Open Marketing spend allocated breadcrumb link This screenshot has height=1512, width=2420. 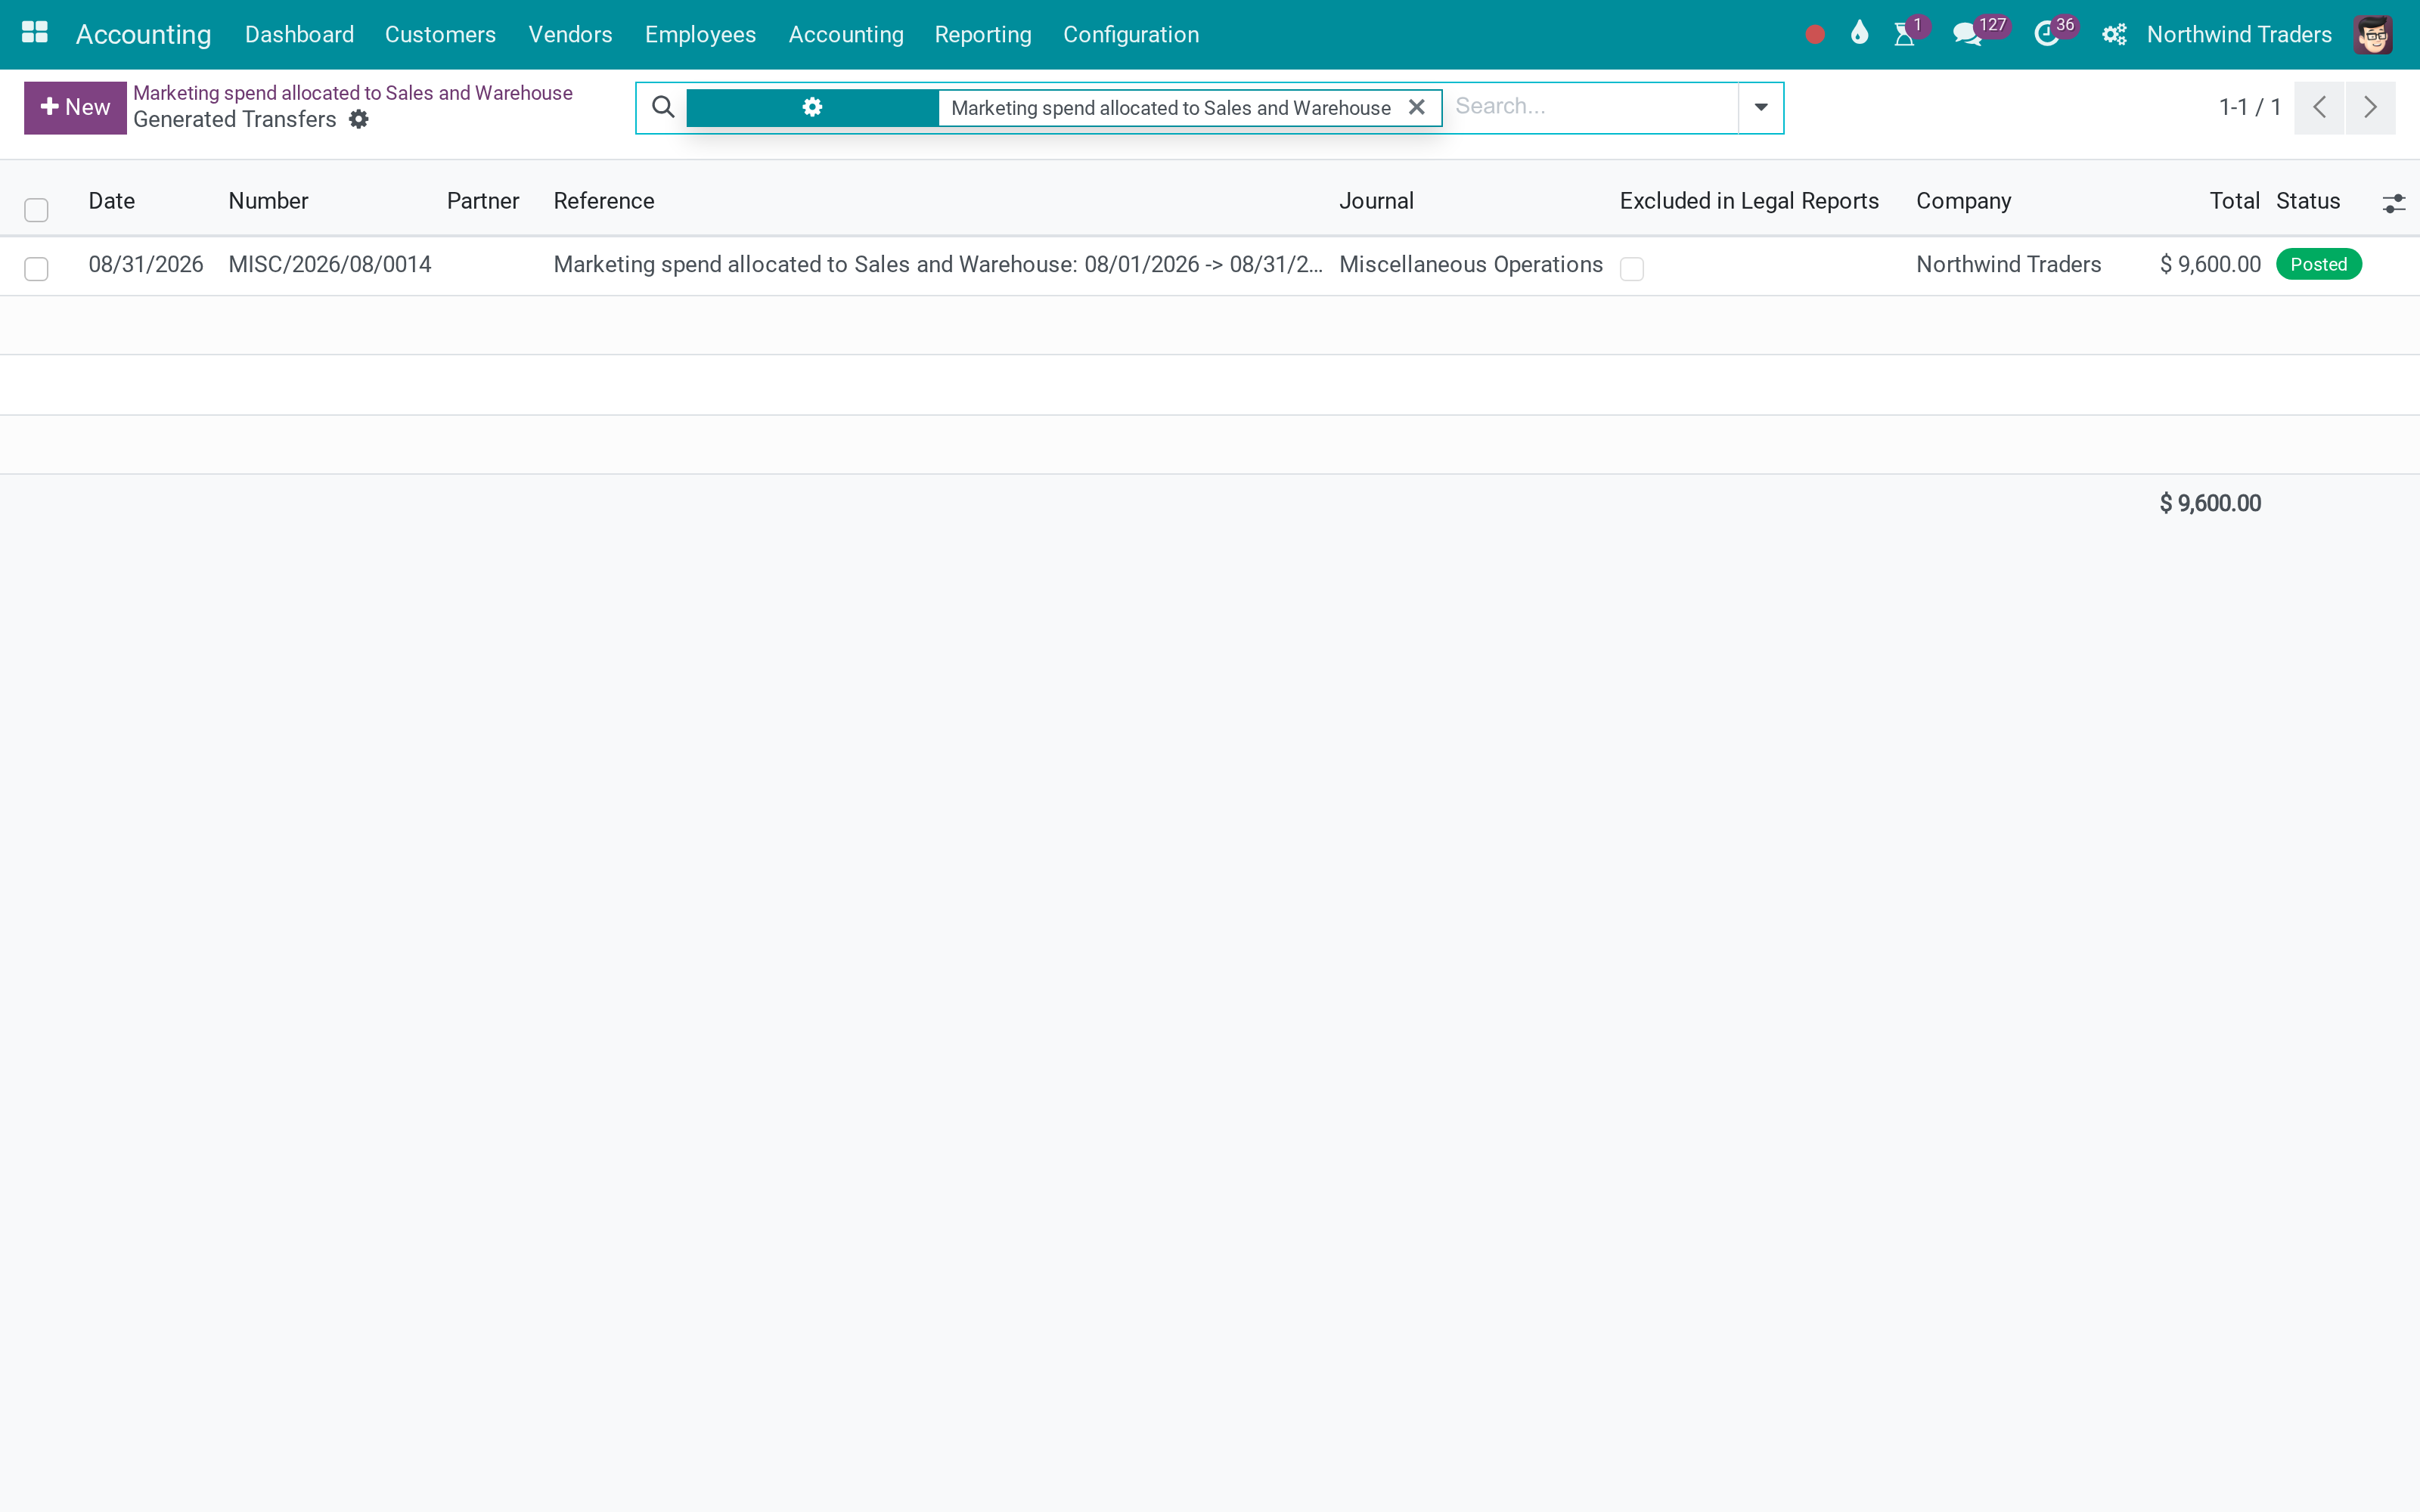pos(353,92)
